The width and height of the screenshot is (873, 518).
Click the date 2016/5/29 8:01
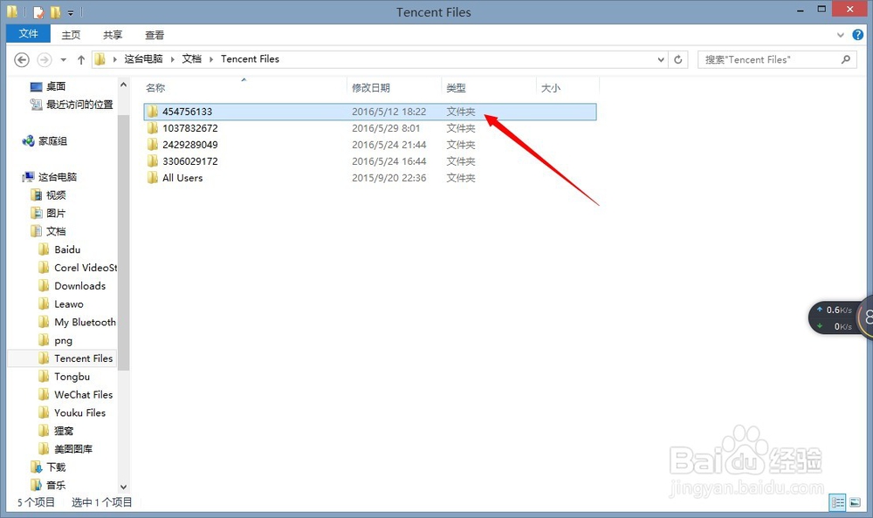[x=386, y=128]
